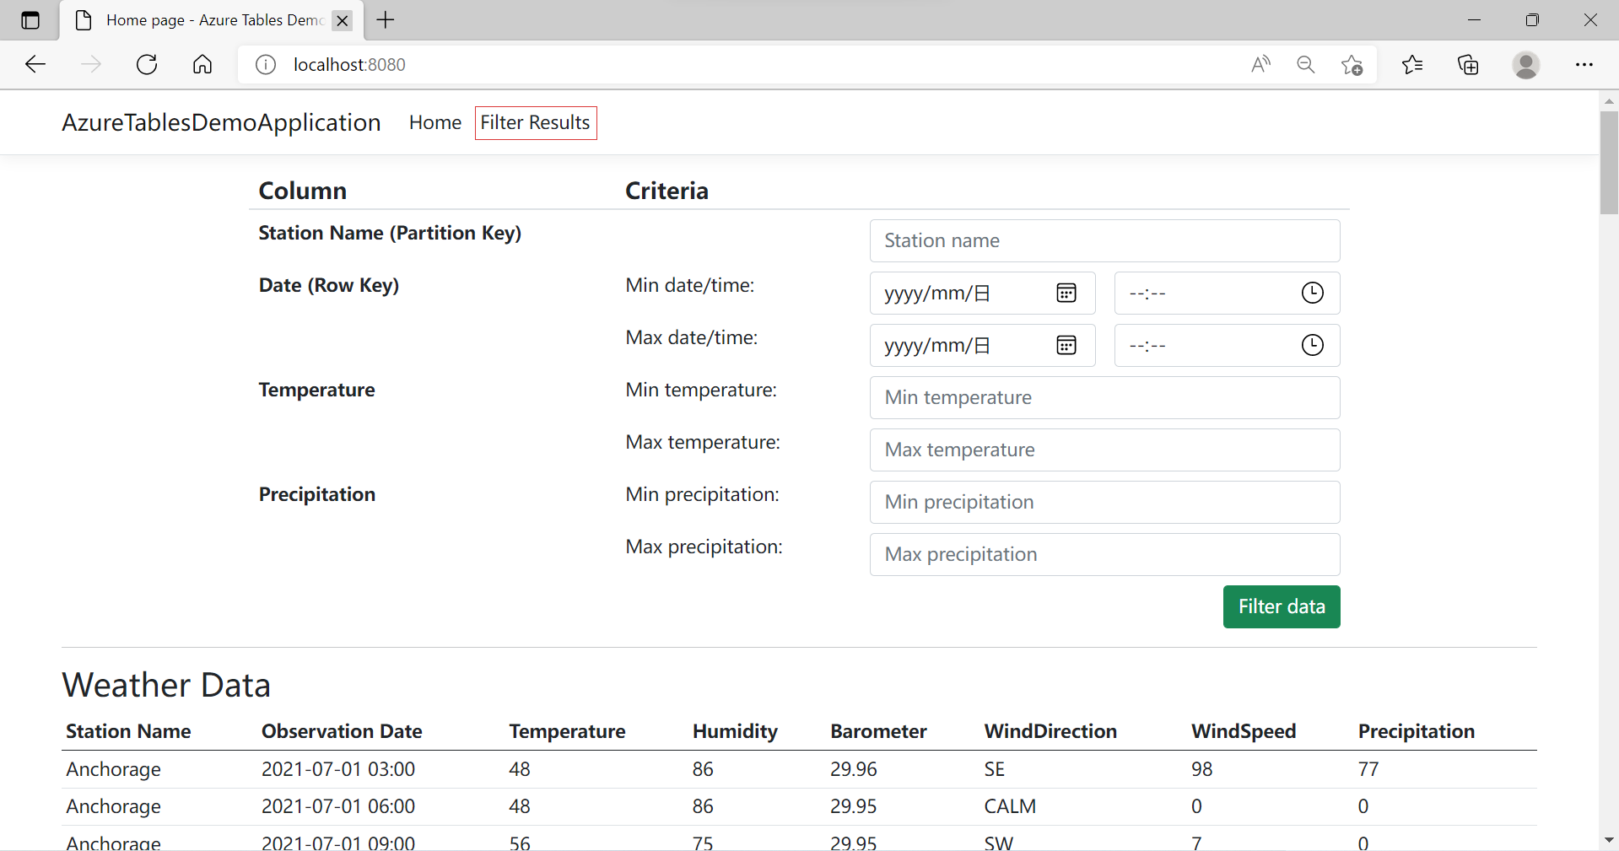Click into the Min temperature field
The width and height of the screenshot is (1619, 851).
[1104, 398]
